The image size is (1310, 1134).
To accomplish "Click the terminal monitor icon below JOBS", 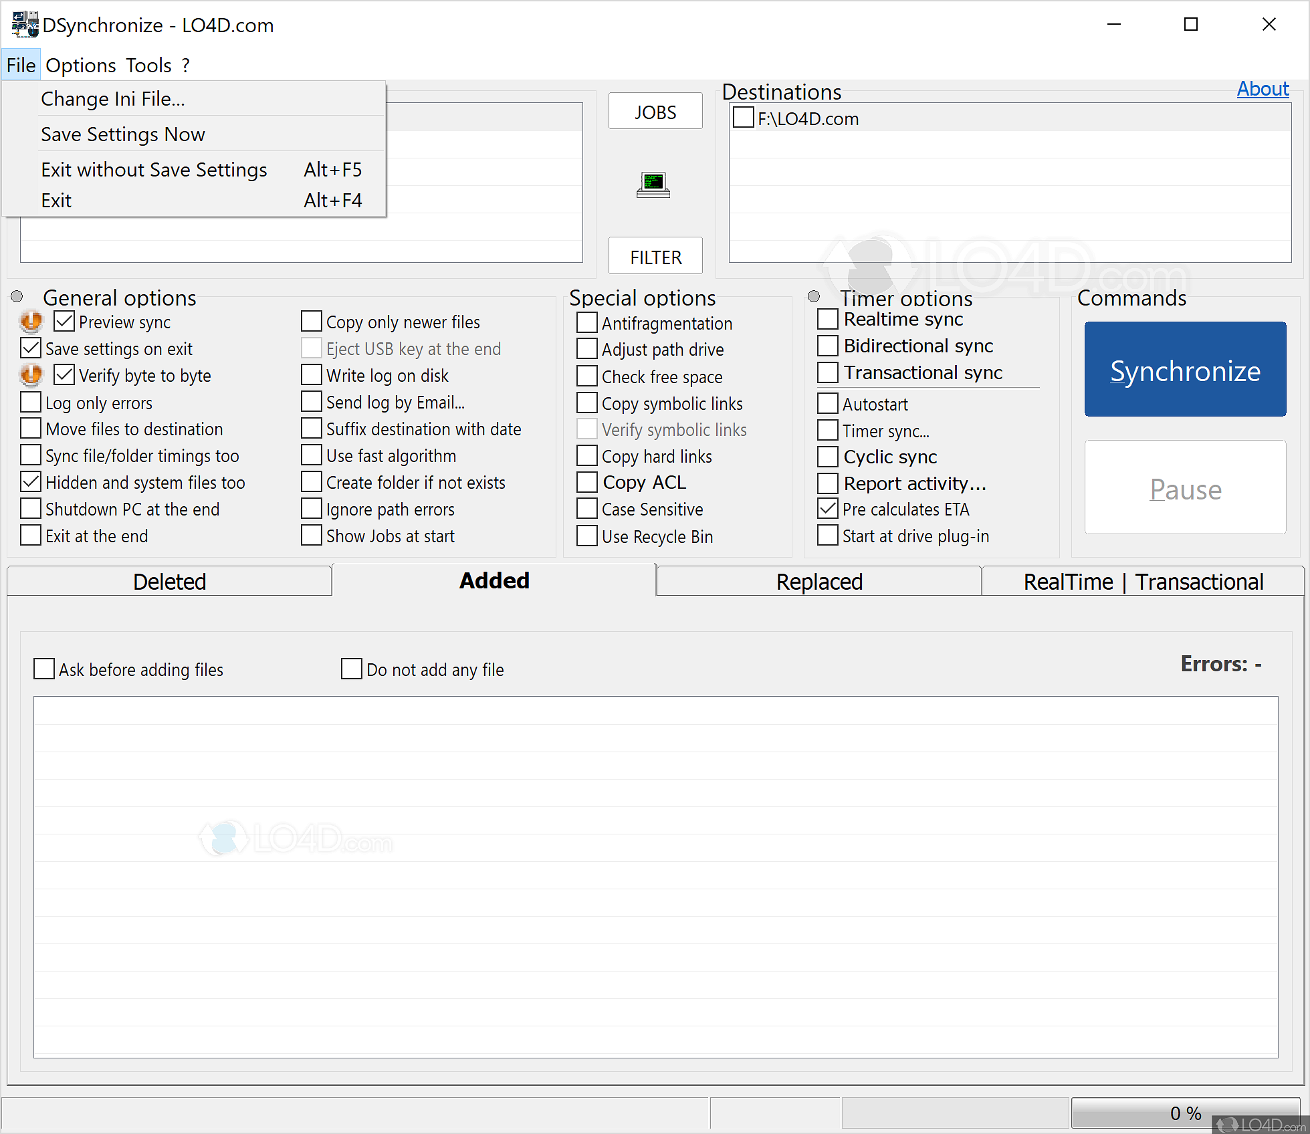I will (x=654, y=185).
